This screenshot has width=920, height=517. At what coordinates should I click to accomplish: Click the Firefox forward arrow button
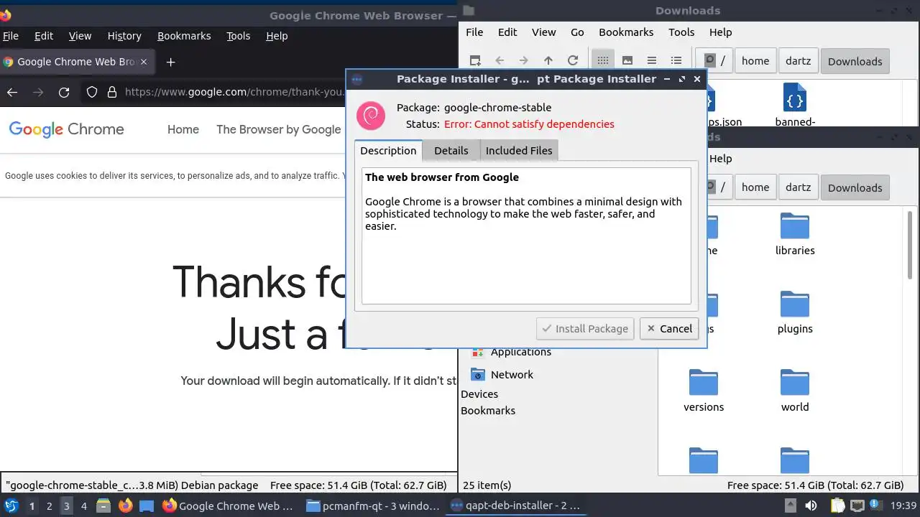click(x=38, y=92)
